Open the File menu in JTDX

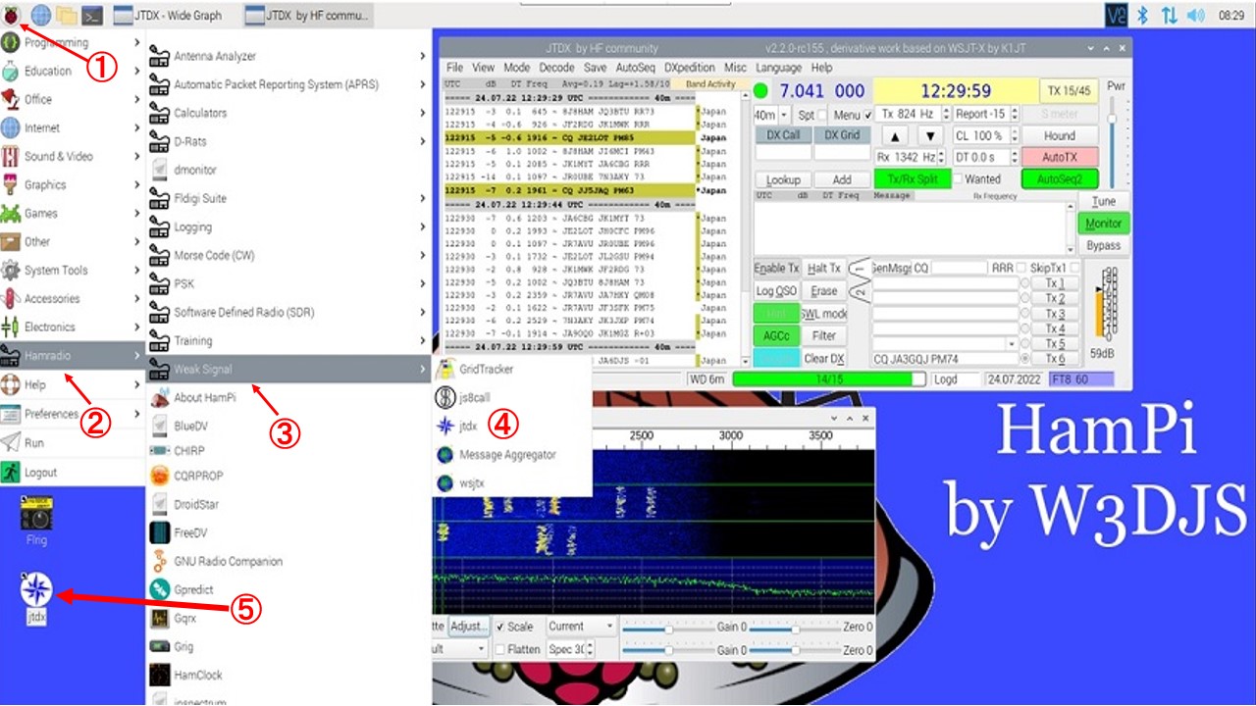click(x=454, y=68)
